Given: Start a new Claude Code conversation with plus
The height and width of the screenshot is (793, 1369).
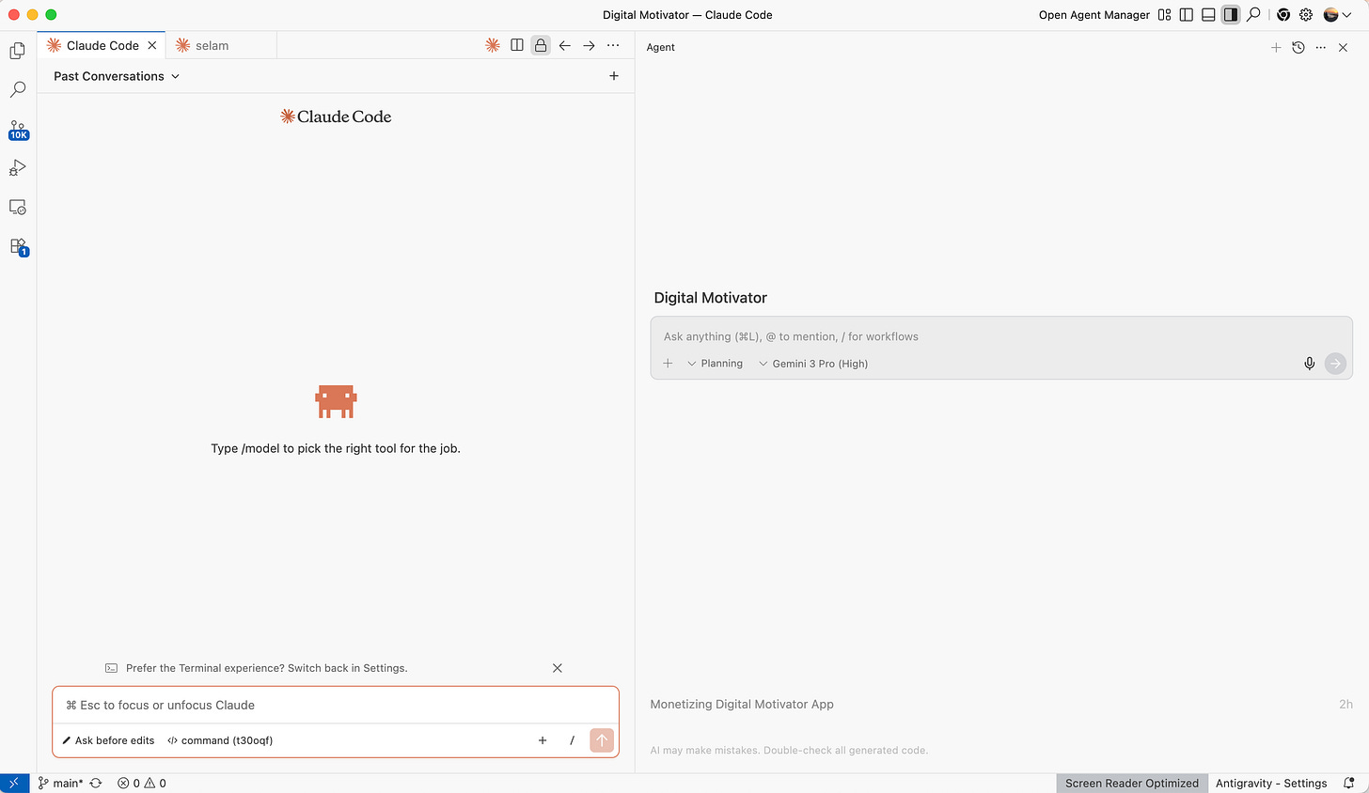Looking at the screenshot, I should click(x=614, y=76).
